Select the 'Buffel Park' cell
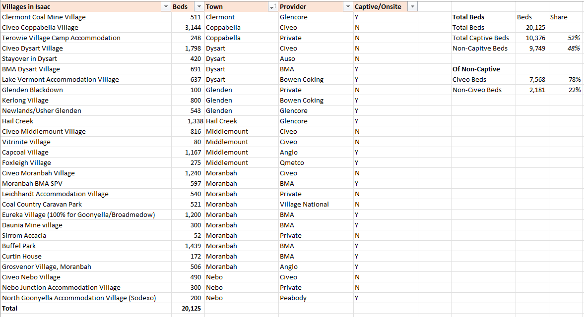584x317 pixels. [86, 246]
